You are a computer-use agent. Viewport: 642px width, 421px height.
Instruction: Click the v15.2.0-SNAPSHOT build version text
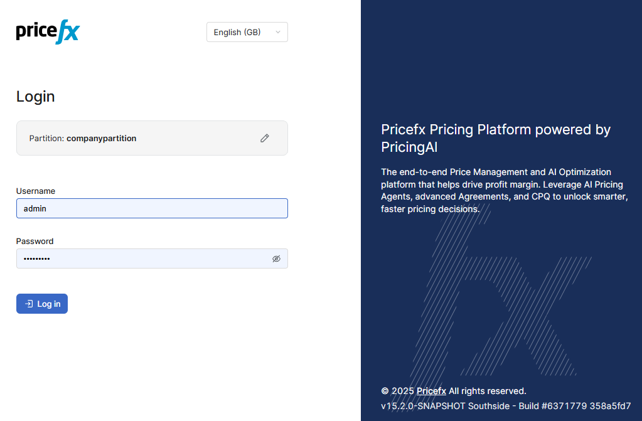pyautogui.click(x=505, y=406)
